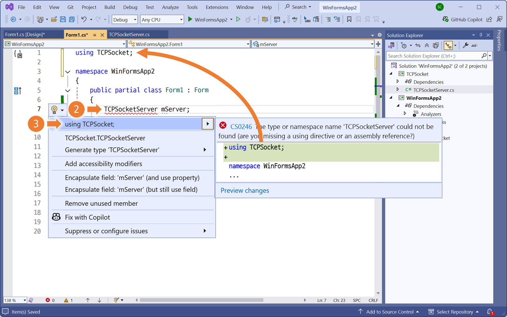Click the Preview changes link
The image size is (507, 317).
(245, 190)
